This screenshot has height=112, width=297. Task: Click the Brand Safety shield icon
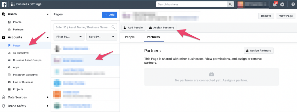coord(3,106)
